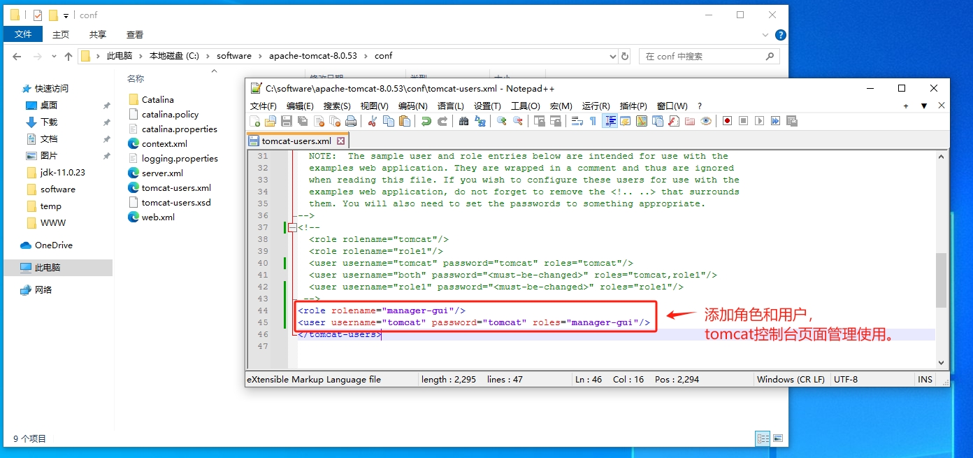The height and width of the screenshot is (458, 973).
Task: Switch Explorer to large icons view
Action: click(777, 438)
